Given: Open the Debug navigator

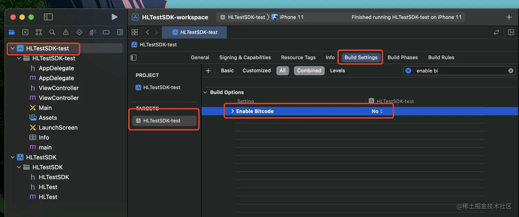Looking at the screenshot, I should 93,32.
